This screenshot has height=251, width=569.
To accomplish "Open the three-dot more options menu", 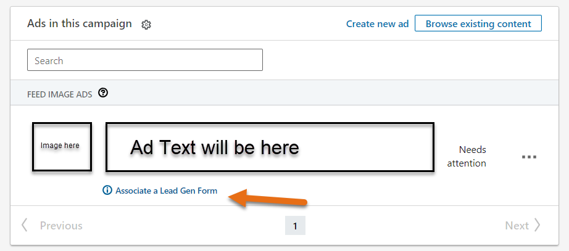I will [529, 157].
